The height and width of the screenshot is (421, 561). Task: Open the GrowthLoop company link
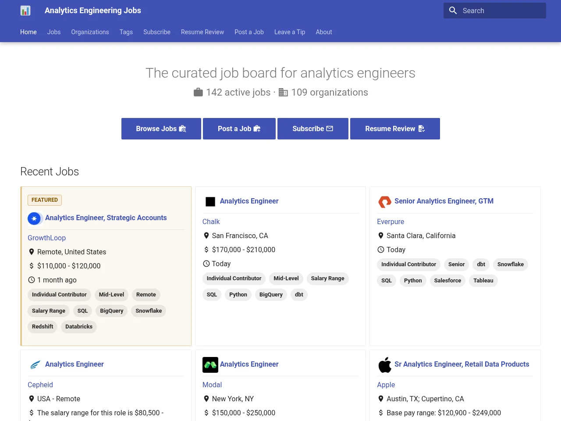[46, 238]
